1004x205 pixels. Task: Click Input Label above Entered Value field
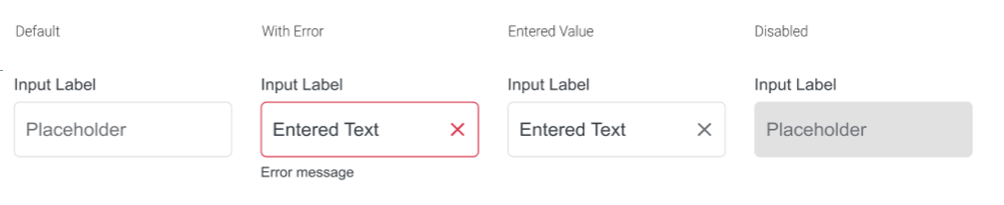(x=548, y=85)
